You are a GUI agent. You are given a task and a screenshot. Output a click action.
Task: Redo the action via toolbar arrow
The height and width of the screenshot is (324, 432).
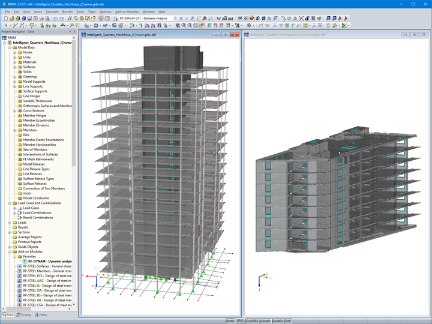point(62,19)
